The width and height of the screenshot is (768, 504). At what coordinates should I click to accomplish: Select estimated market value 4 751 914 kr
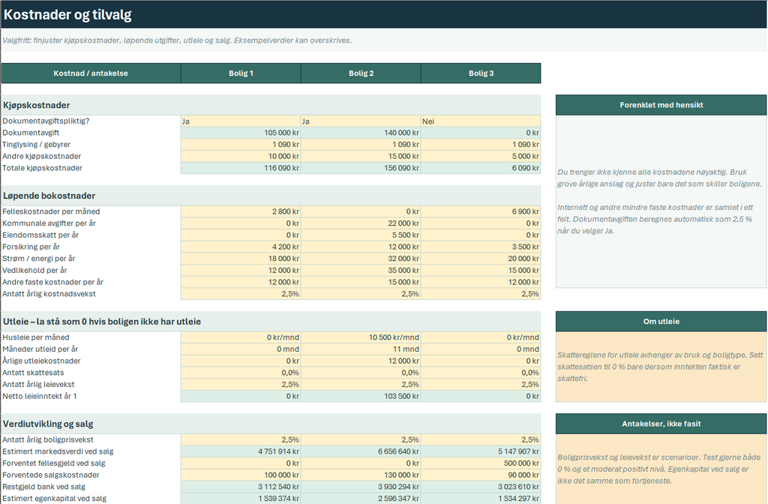[x=241, y=451]
